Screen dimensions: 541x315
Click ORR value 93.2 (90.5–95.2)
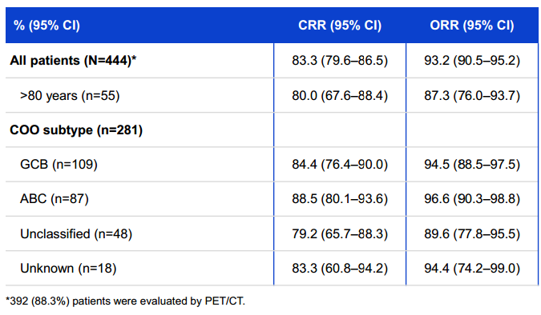[x=472, y=61]
